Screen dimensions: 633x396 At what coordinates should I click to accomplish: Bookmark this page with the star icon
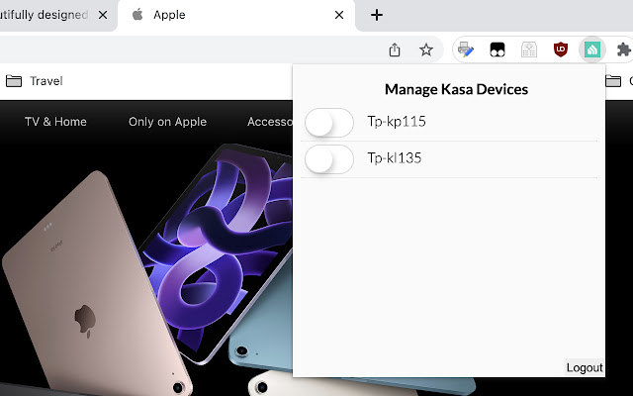pos(426,49)
